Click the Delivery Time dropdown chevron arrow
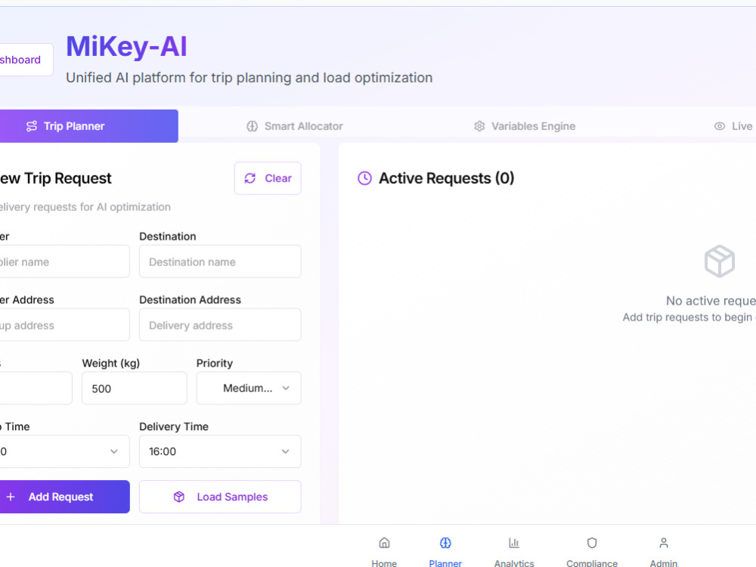Screen dimensions: 756x567 pyautogui.click(x=286, y=452)
